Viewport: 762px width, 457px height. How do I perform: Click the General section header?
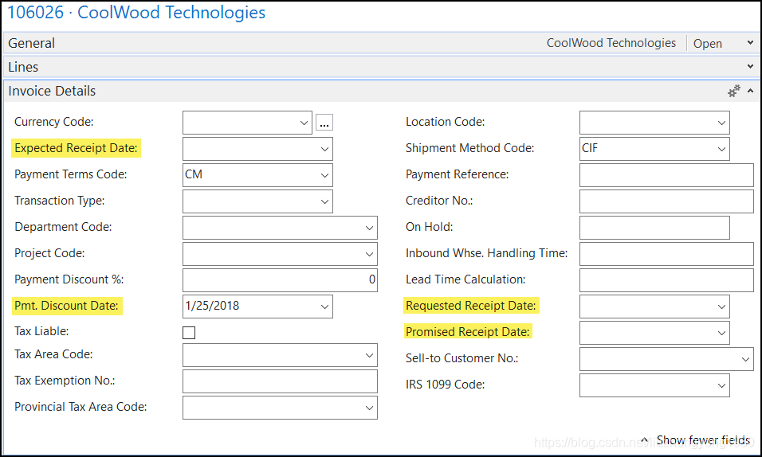pyautogui.click(x=381, y=43)
